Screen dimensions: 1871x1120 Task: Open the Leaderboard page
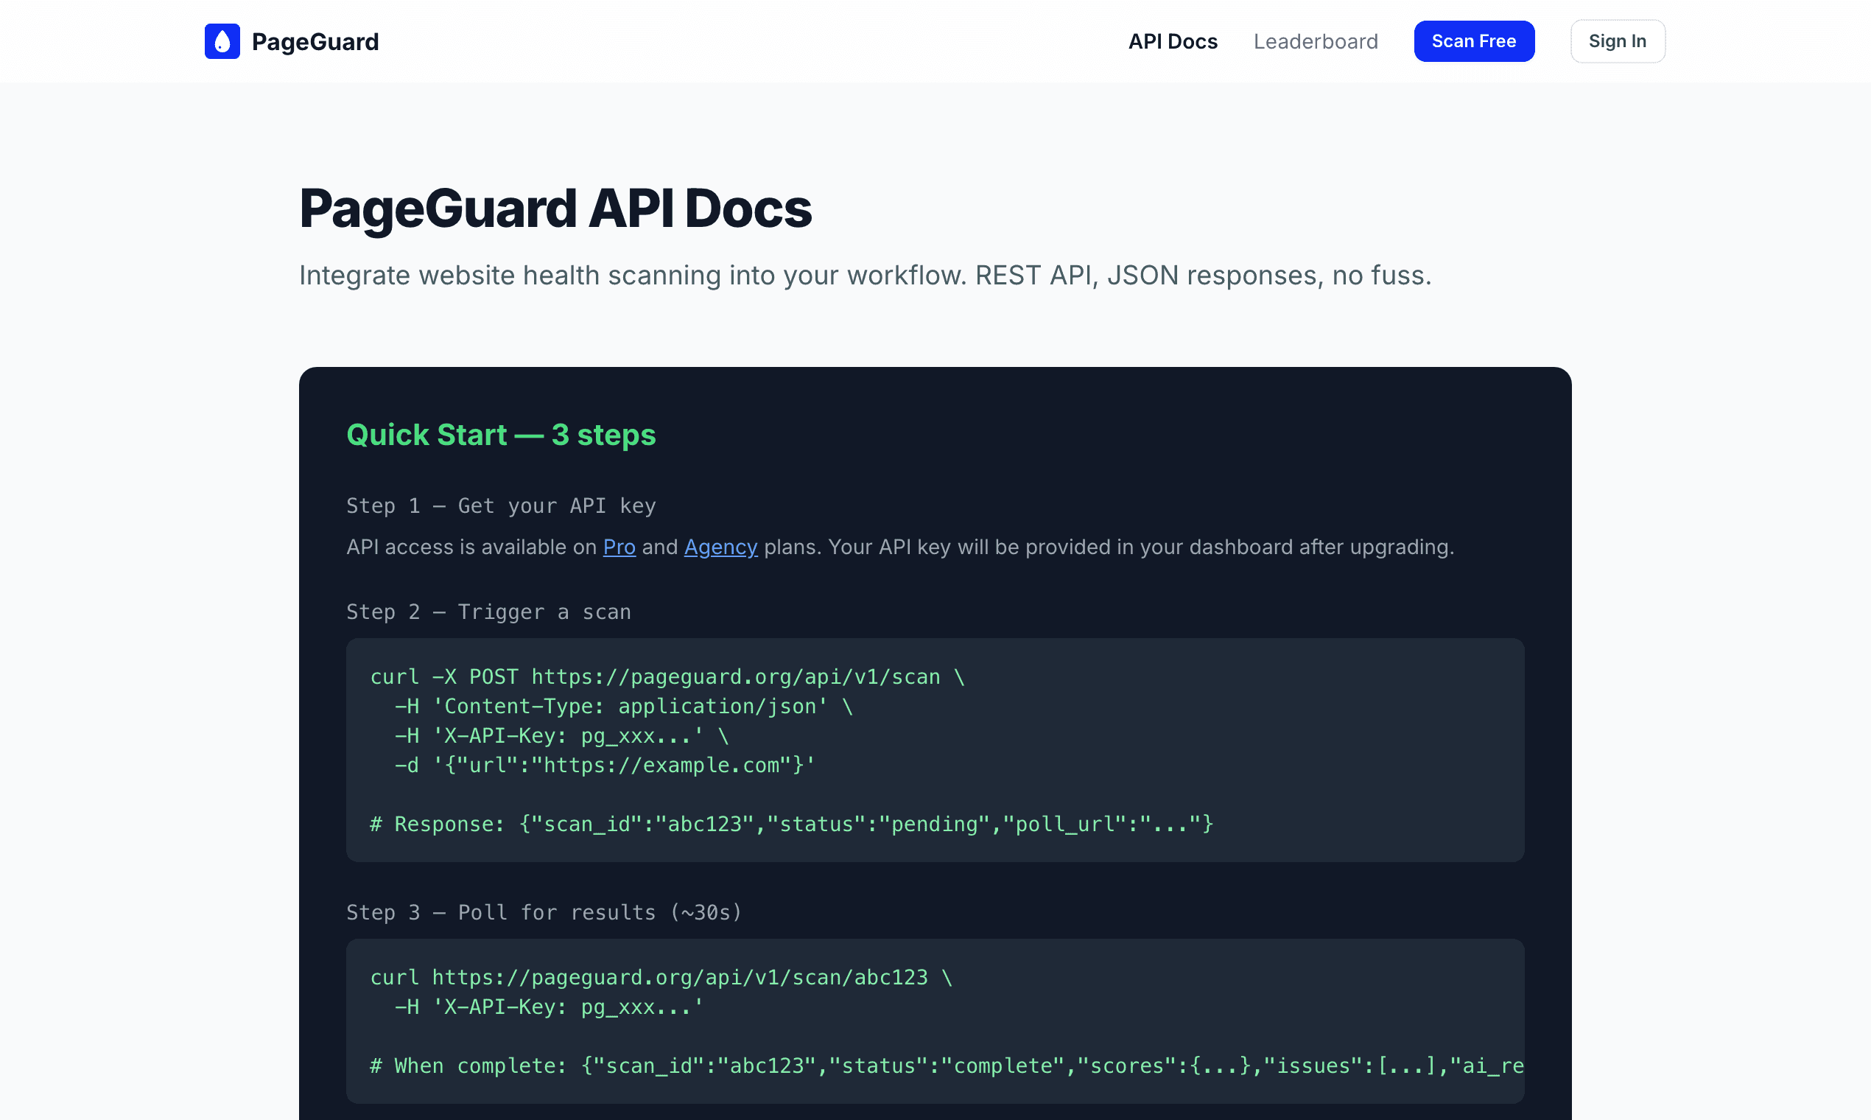[x=1316, y=41]
